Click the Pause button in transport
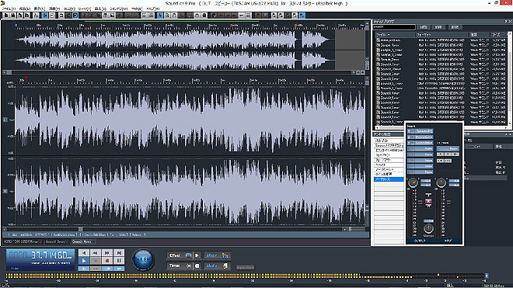513x288 pixels. tap(119, 261)
